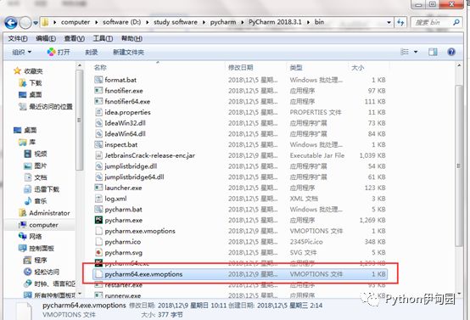Screen dimensions: 470x320
Task: Select fsnotifier64.exe file name
Action: 127,101
